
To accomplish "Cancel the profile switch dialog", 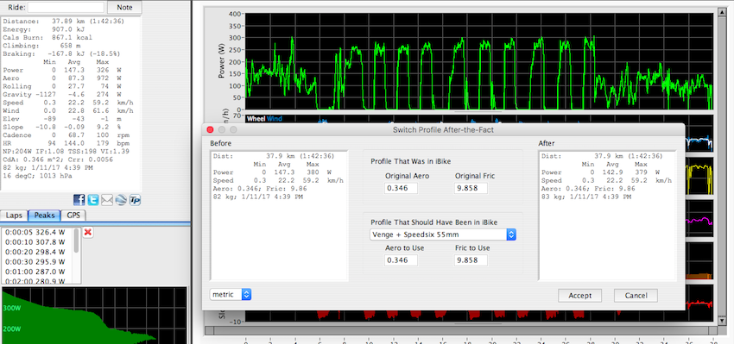I will [x=636, y=296].
